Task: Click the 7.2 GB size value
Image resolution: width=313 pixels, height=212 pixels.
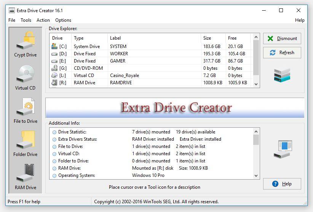Action: pyautogui.click(x=209, y=75)
